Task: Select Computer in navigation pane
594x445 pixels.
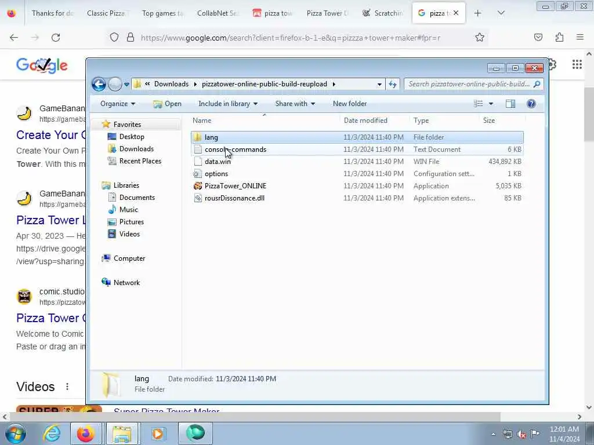Action: 129,258
